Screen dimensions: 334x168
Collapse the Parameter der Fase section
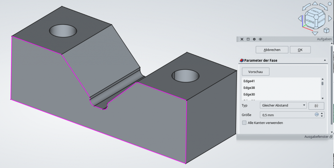(325, 60)
